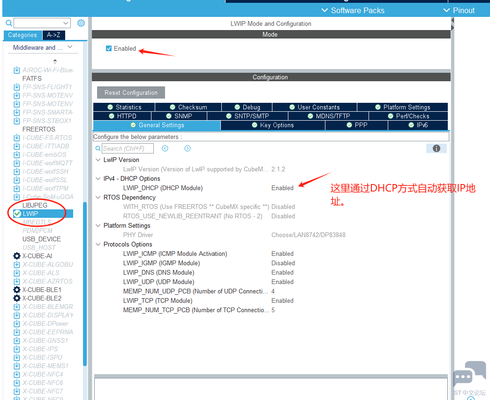The height and width of the screenshot is (400, 490).
Task: Click the search magnifier icon in the categories panel
Action: point(9,23)
